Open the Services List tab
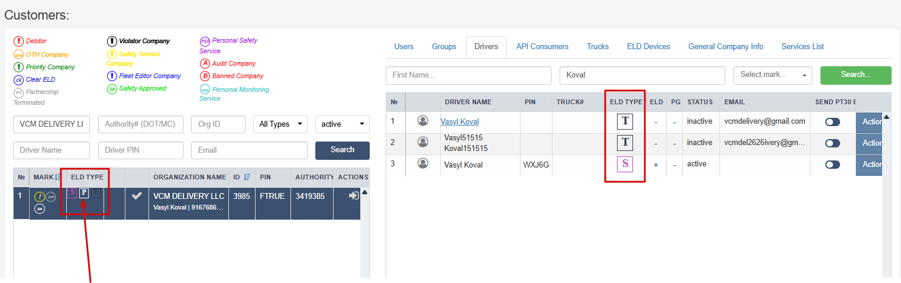Image resolution: width=901 pixels, height=283 pixels. [x=803, y=47]
